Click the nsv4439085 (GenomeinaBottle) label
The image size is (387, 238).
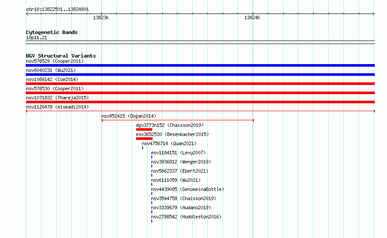pos(187,189)
